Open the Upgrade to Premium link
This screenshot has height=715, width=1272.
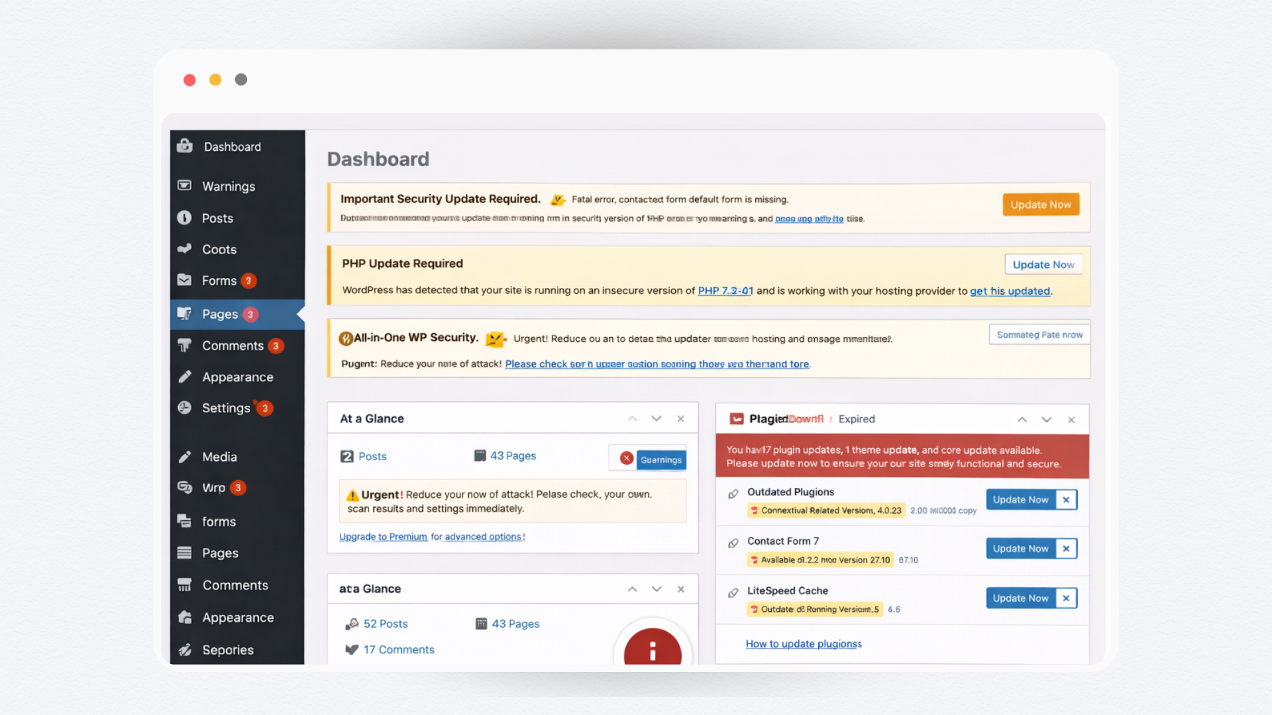pyautogui.click(x=383, y=537)
